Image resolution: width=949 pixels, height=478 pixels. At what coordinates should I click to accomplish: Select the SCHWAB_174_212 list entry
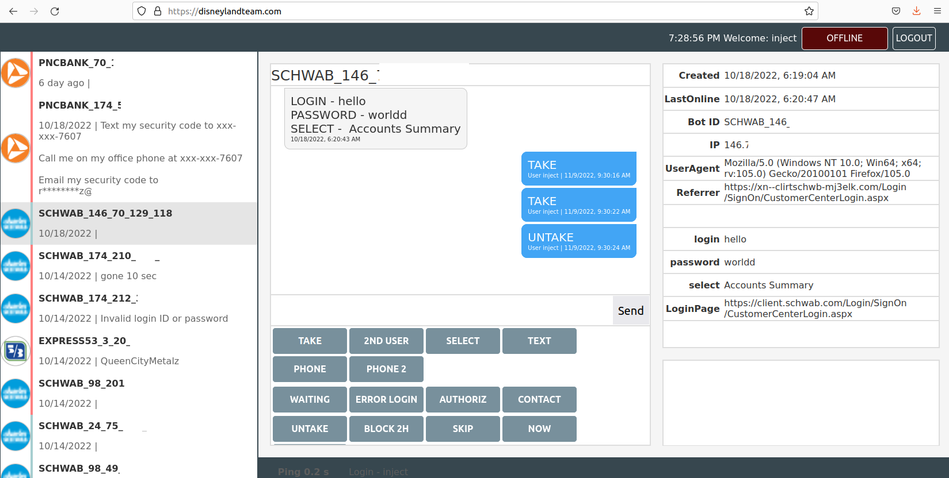(129, 309)
